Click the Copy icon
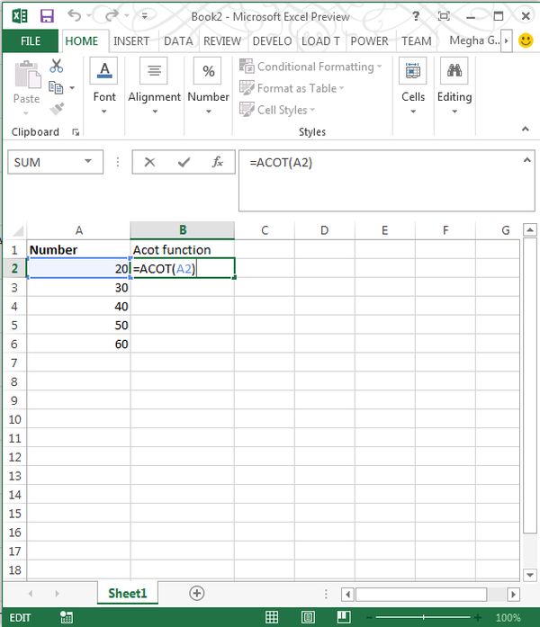 pyautogui.click(x=56, y=87)
